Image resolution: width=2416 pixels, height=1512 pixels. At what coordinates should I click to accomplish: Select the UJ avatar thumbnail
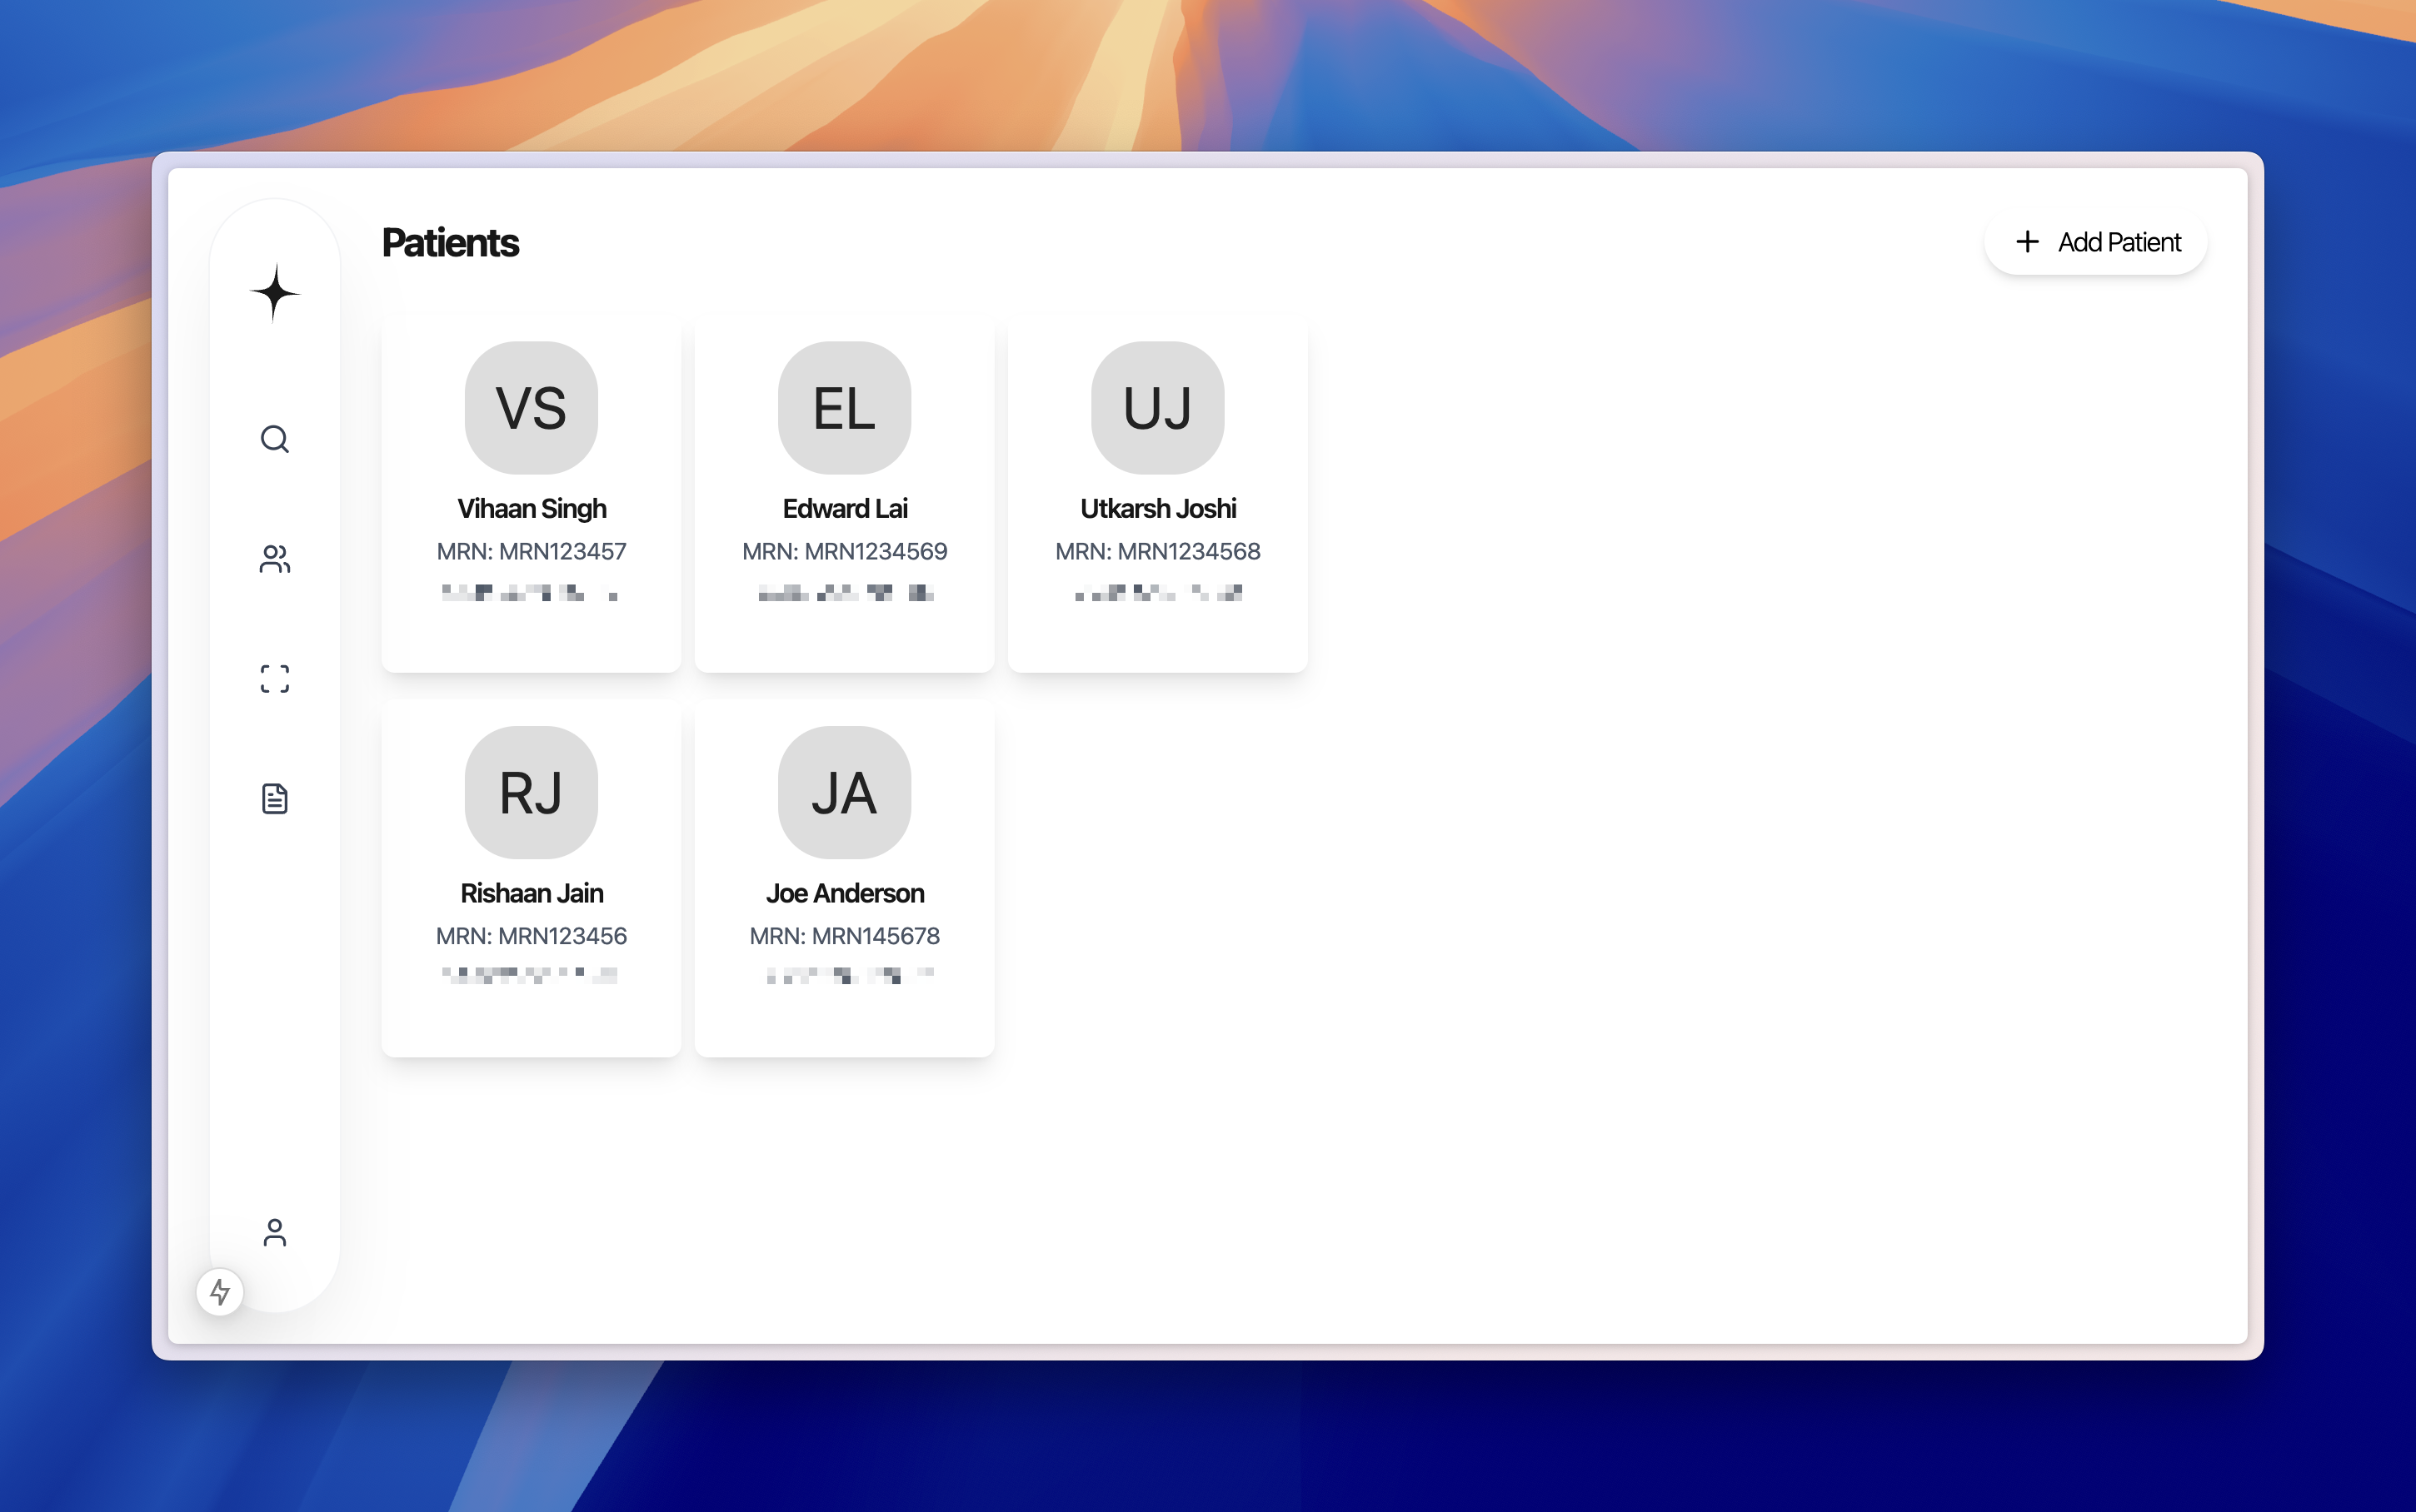[x=1157, y=408]
